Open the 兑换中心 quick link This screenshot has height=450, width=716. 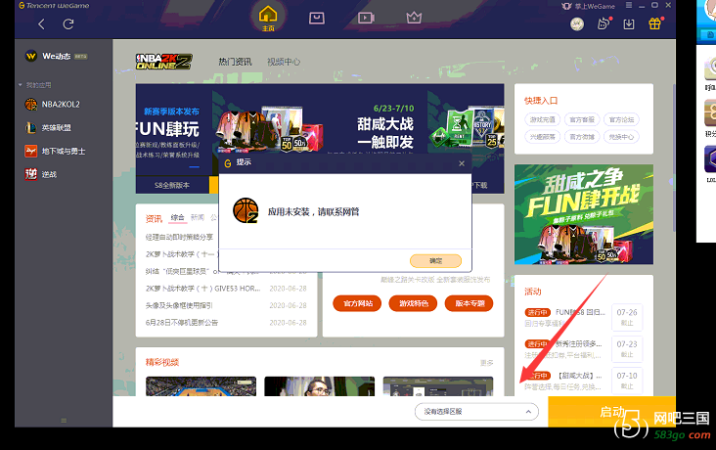[621, 137]
